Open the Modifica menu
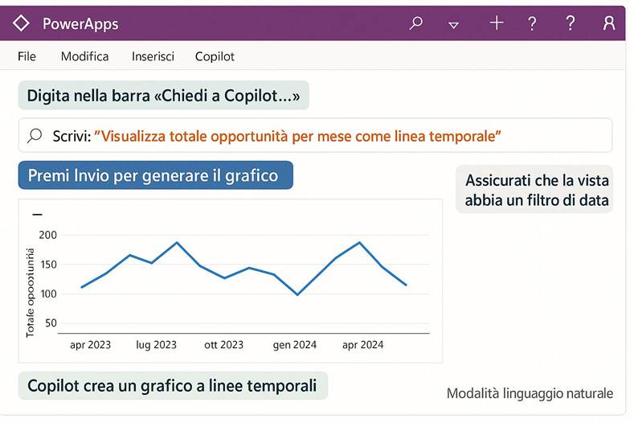Screen dimensions: 634x423 84,56
